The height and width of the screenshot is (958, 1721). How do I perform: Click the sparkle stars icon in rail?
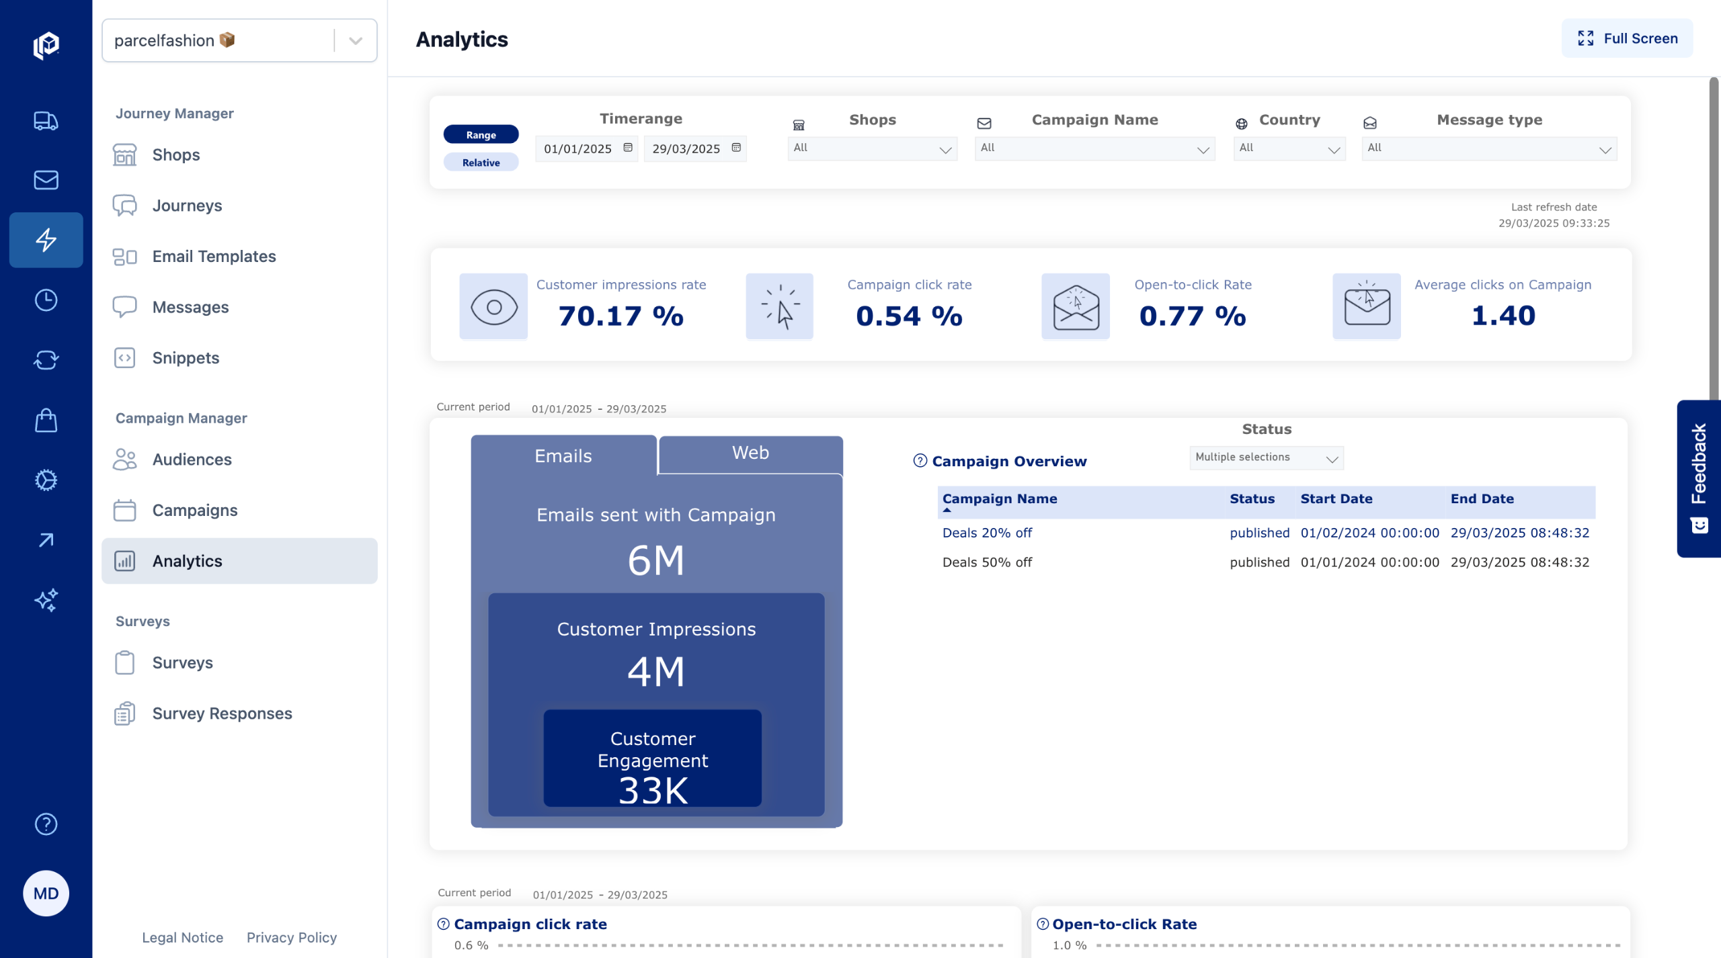[x=46, y=600]
